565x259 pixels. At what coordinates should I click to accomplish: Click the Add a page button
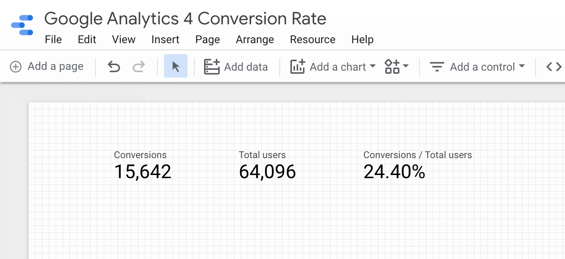(47, 66)
